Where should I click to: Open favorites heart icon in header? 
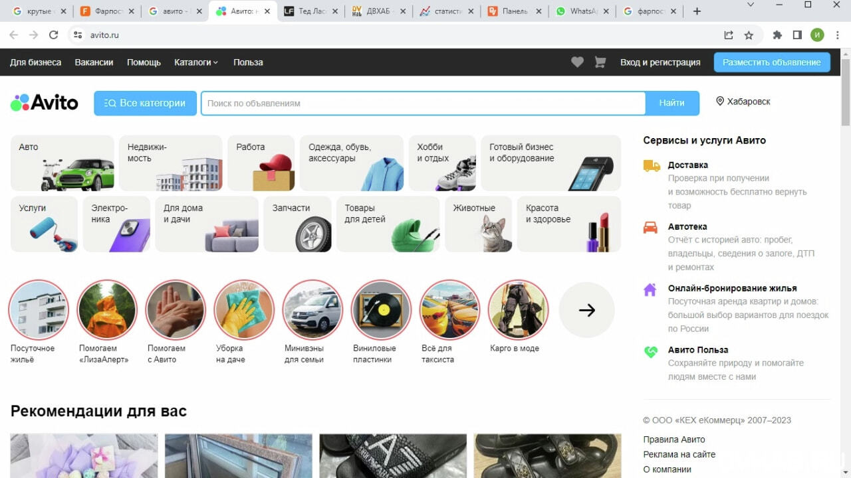pyautogui.click(x=577, y=62)
